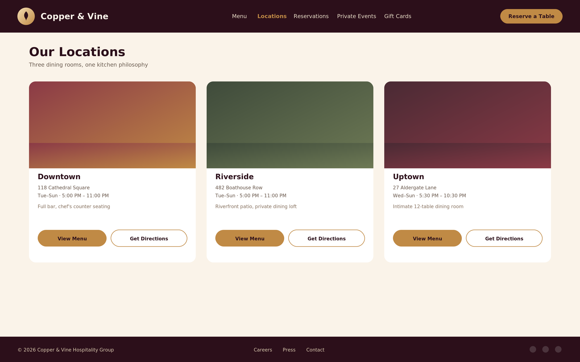This screenshot has width=580, height=362.
Task: Click Uptown hours Wed–Sun 5:30 PM – 10:30 PM
Action: tap(430, 195)
